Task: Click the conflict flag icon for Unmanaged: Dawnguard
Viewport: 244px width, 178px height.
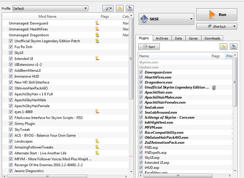Action: tap(97, 23)
